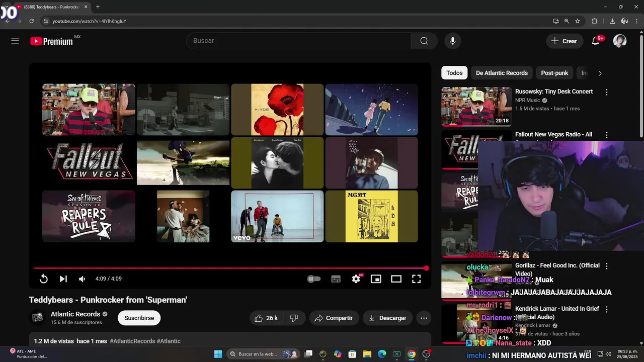Play the MGMT yellow cover endscreen suggestion
Image resolution: width=644 pixels, height=362 pixels.
tap(371, 216)
